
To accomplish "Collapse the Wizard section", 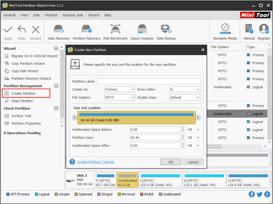I will click(x=56, y=48).
